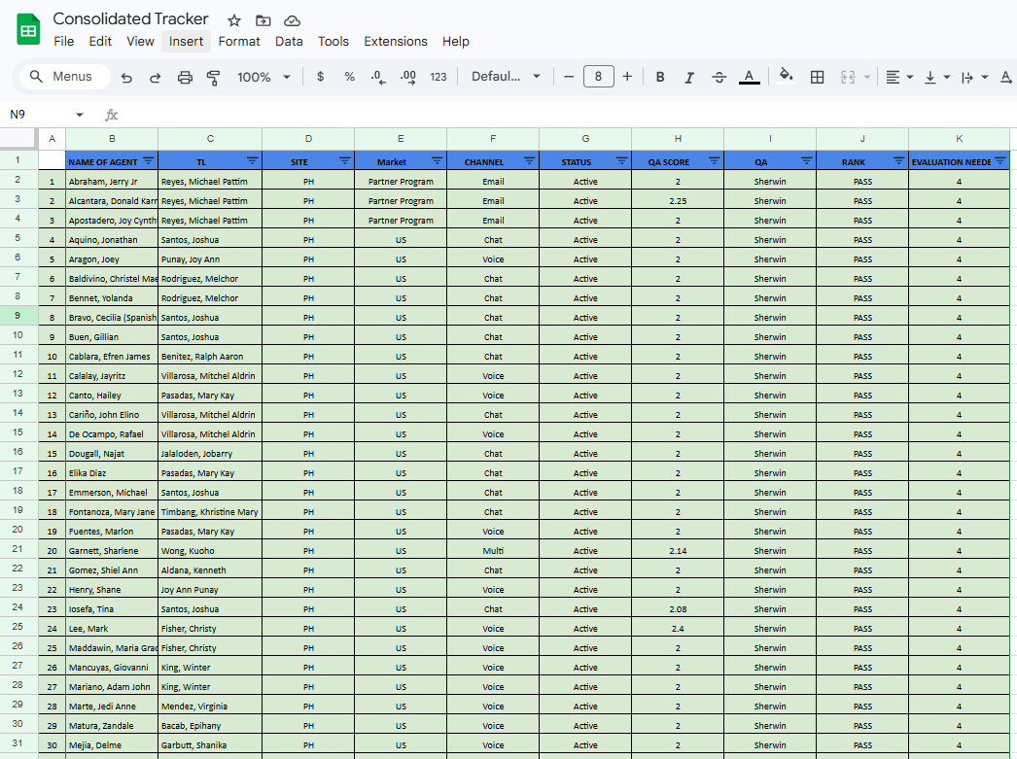Open filter on NAME OF AGENT column
This screenshot has height=759, width=1017.
click(149, 160)
